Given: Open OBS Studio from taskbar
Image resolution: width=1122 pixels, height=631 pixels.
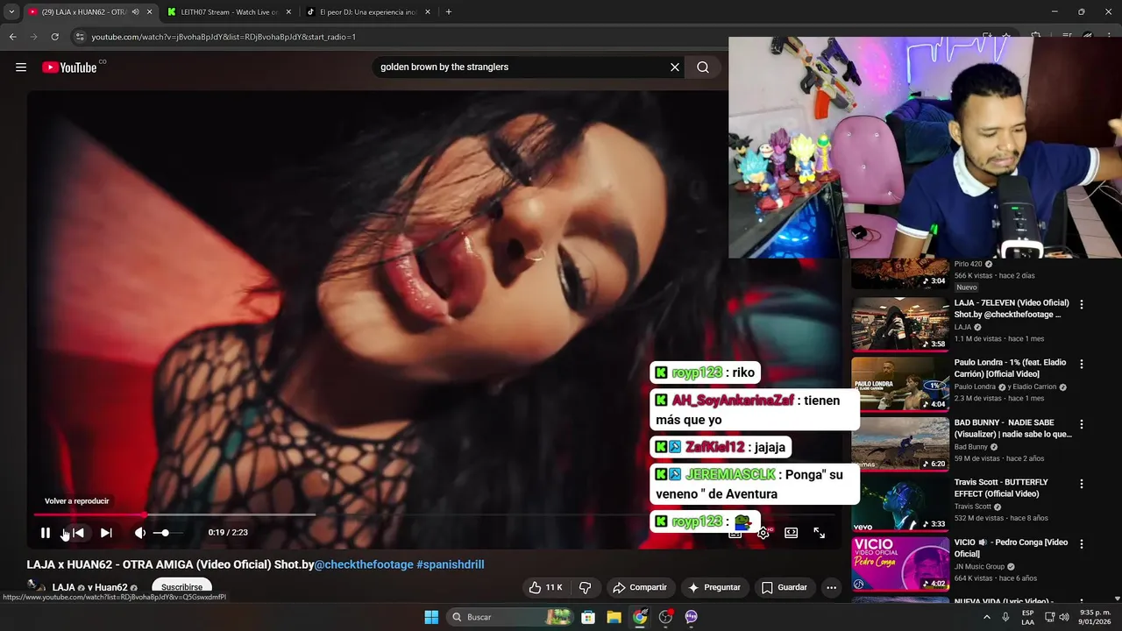Looking at the screenshot, I should (x=665, y=617).
